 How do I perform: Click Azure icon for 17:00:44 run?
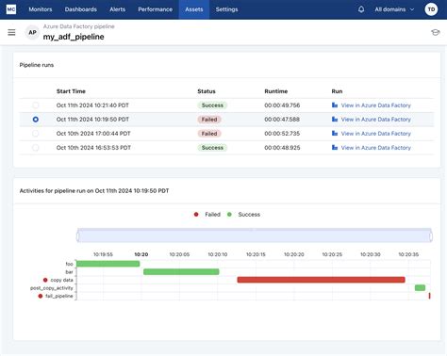coord(335,134)
